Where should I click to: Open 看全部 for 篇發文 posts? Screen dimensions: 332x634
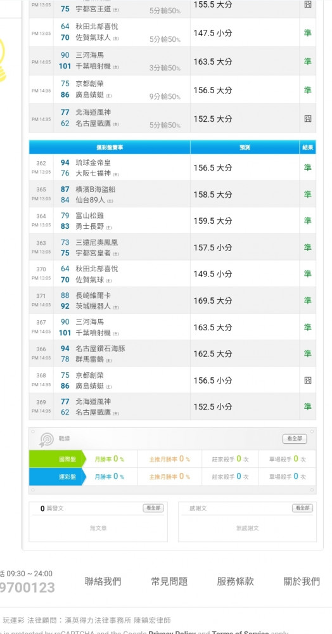153,508
